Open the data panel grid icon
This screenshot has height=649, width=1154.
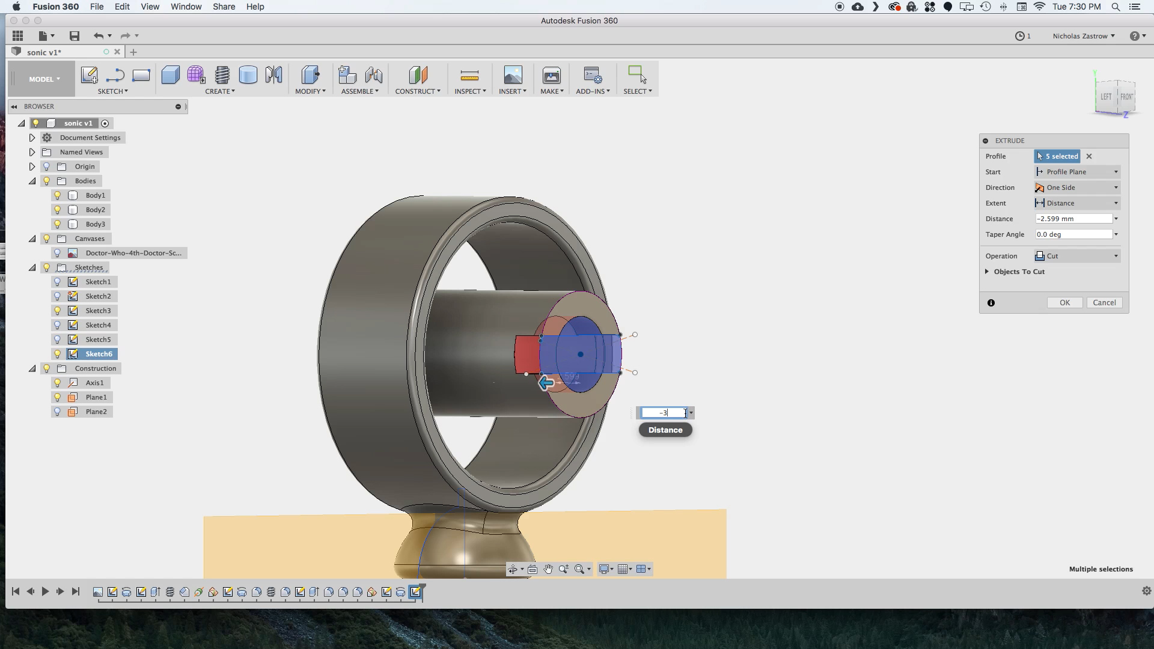tap(17, 36)
